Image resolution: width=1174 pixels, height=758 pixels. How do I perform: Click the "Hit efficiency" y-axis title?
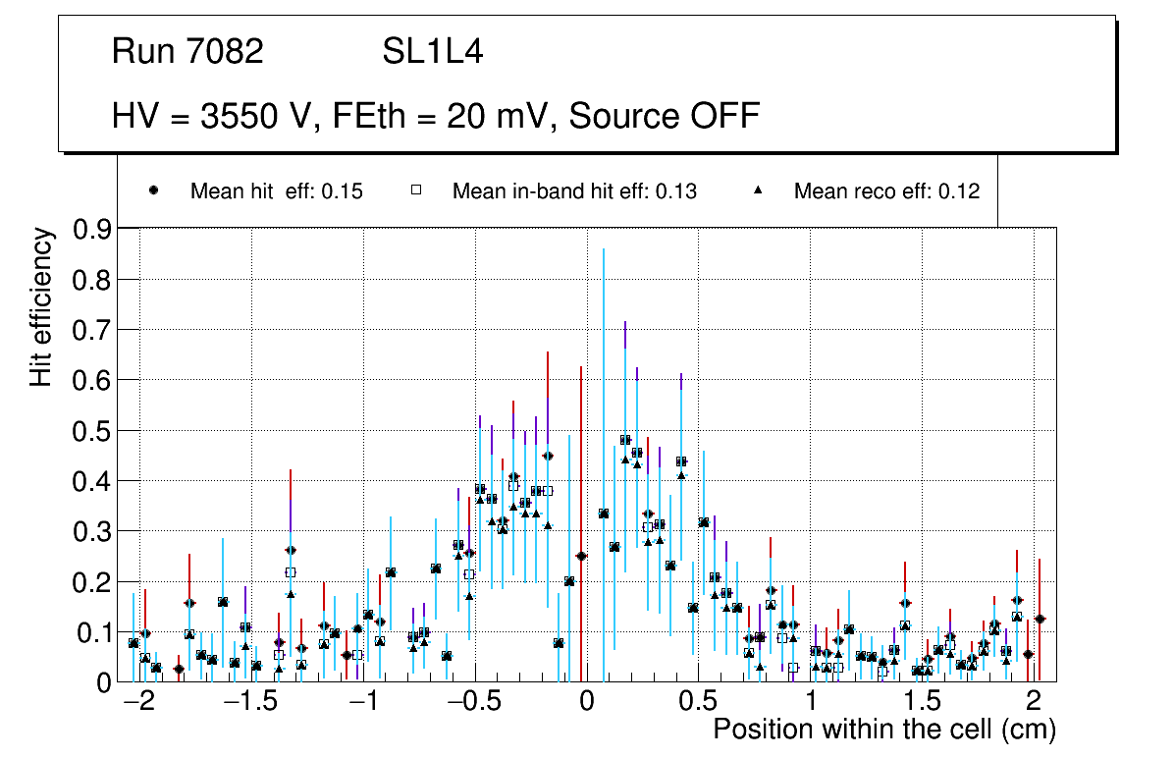click(40, 306)
